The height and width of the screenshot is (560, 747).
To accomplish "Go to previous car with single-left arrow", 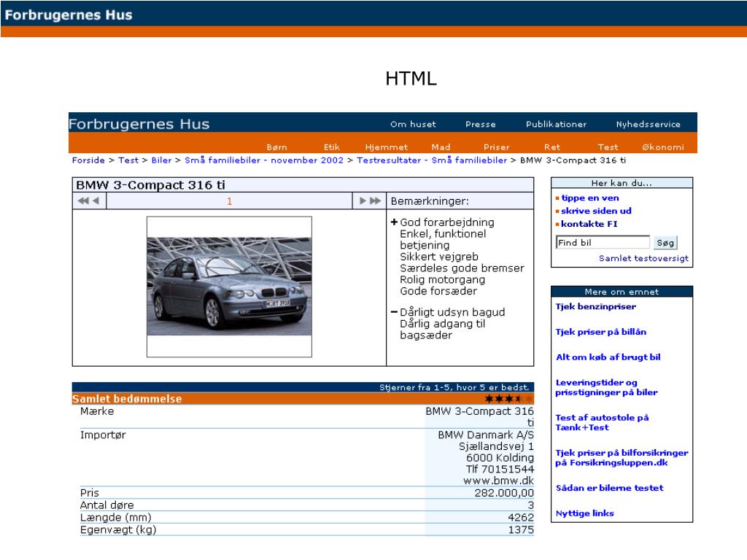I will pos(96,201).
